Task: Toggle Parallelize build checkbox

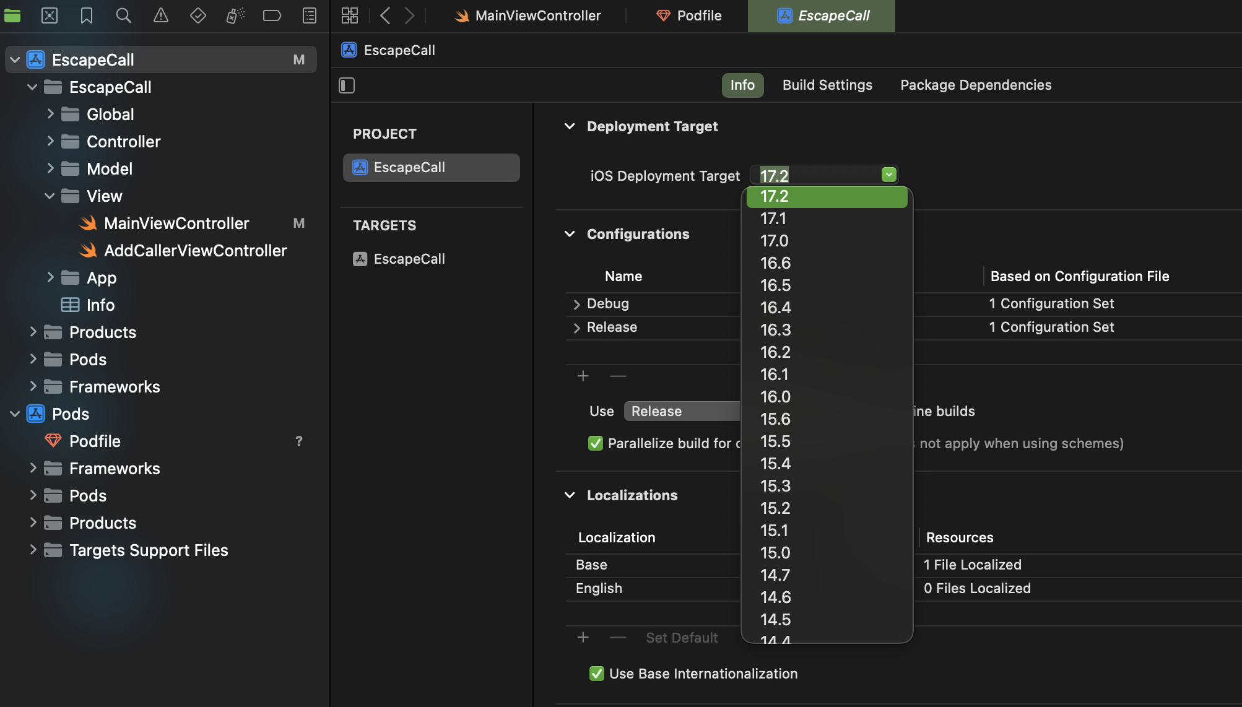Action: tap(596, 443)
